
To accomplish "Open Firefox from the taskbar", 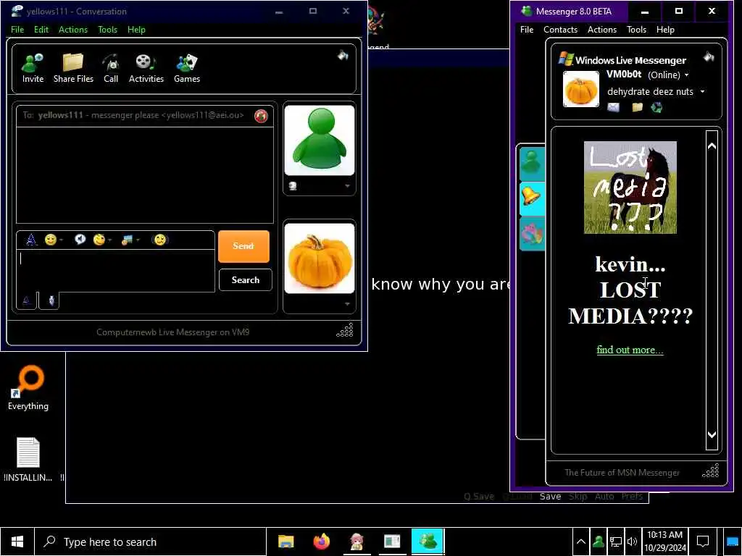I will coord(321,542).
